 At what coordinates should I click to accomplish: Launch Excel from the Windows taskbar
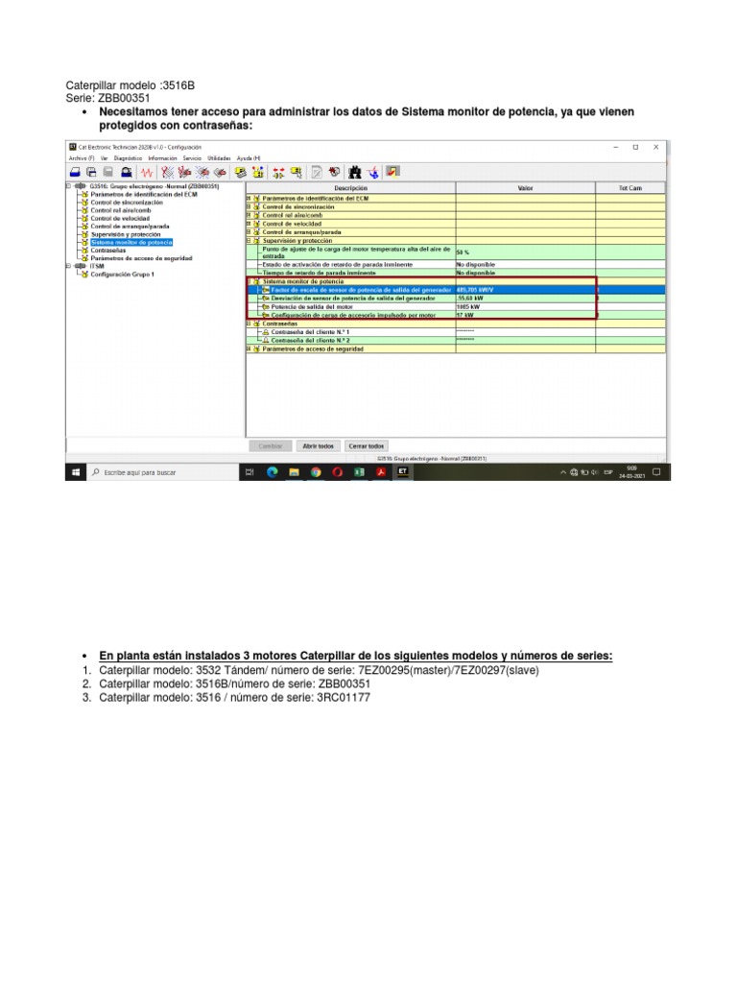[x=359, y=472]
